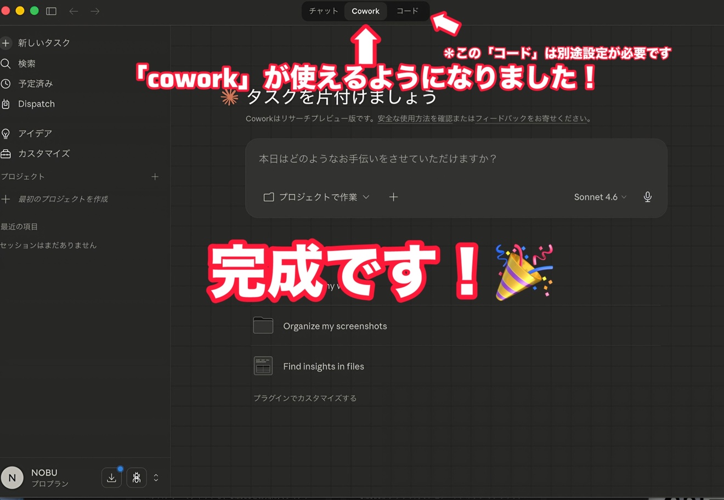Choose the Organize my screenshots suggestion
Image resolution: width=724 pixels, height=500 pixels.
coord(335,326)
